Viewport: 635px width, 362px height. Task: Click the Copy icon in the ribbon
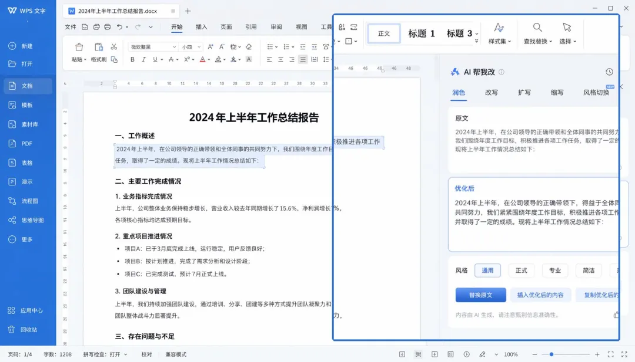[114, 59]
